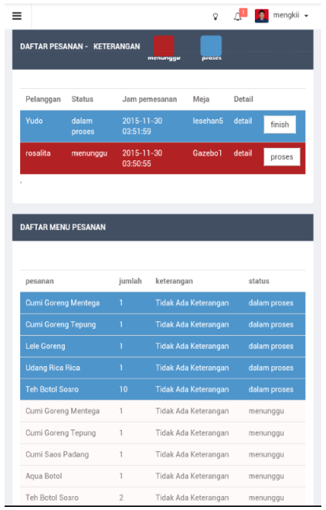Open notifications bell icon
326x510 pixels.
[238, 16]
